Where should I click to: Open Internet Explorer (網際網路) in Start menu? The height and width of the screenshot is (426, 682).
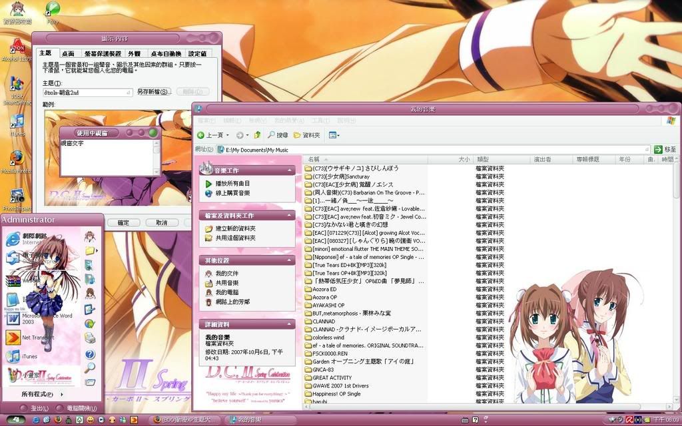tap(26, 239)
